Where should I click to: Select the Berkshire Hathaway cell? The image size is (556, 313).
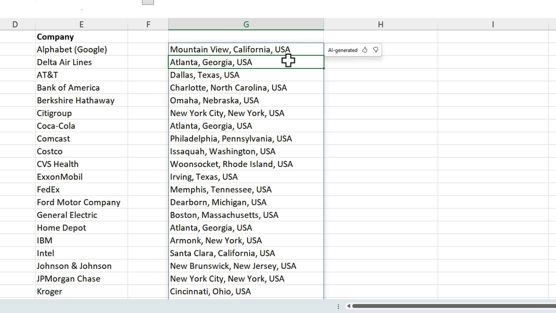(76, 101)
